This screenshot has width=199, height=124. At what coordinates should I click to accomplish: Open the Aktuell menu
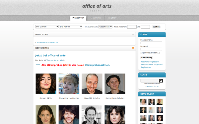point(96,18)
